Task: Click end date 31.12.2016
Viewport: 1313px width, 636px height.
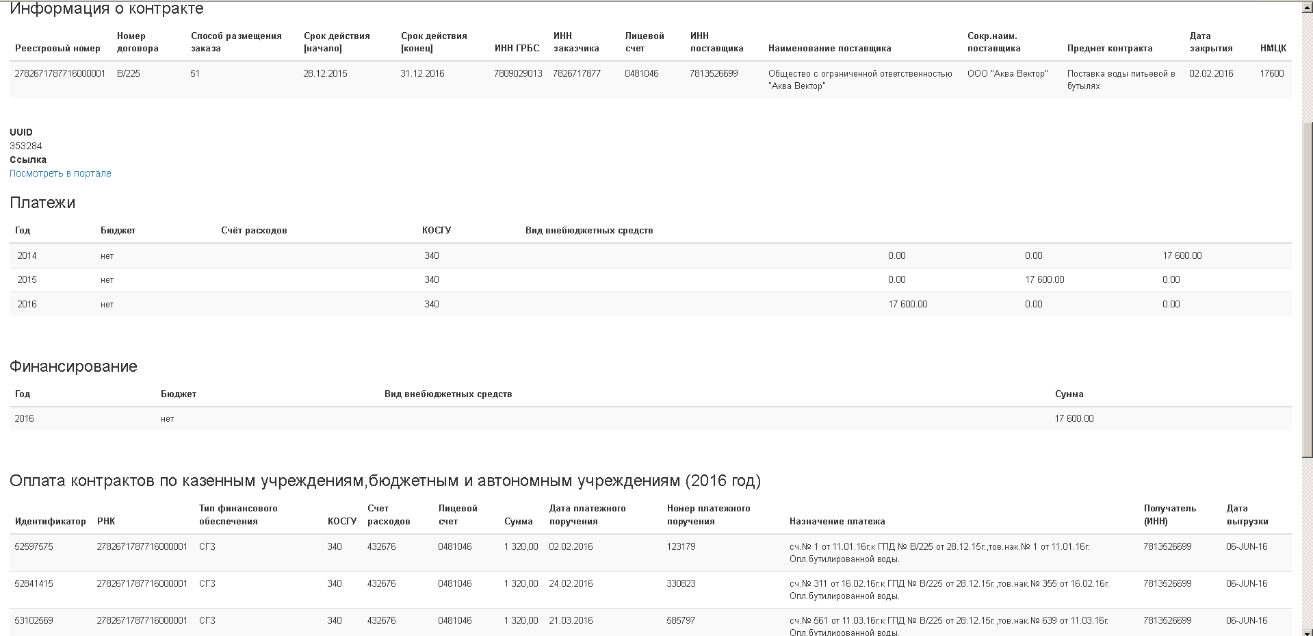Action: pos(422,73)
